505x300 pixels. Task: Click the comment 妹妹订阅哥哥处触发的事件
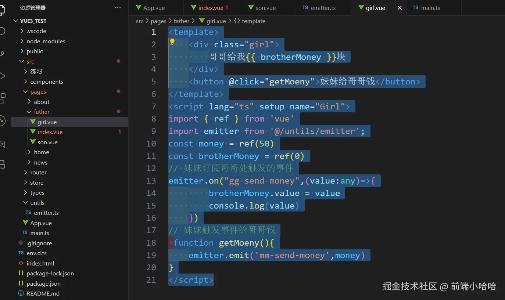[231, 168]
